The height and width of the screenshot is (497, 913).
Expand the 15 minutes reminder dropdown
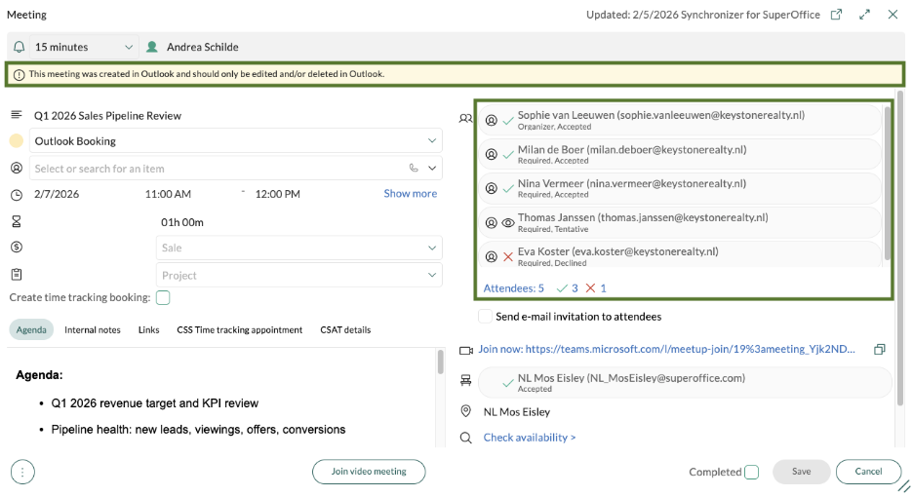tap(129, 47)
